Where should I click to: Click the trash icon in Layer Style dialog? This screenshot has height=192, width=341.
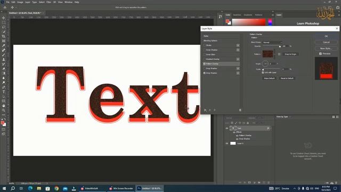click(240, 110)
